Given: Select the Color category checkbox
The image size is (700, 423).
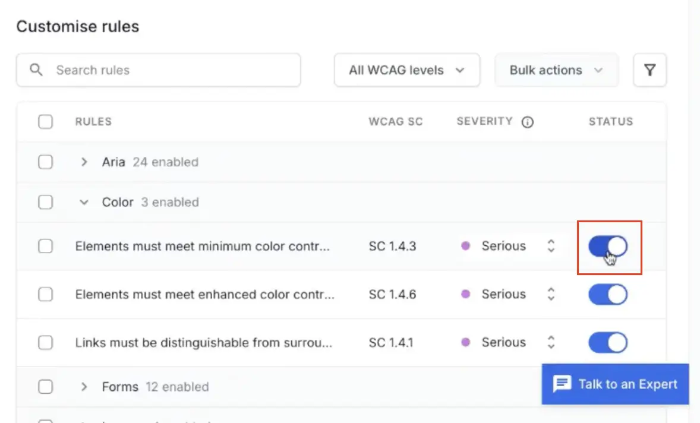Looking at the screenshot, I should 45,202.
